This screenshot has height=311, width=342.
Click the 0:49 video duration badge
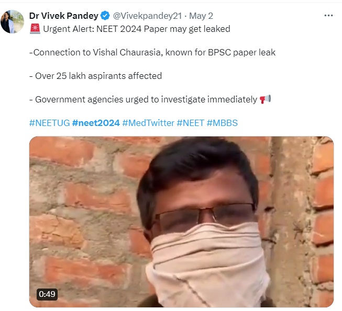point(47,294)
